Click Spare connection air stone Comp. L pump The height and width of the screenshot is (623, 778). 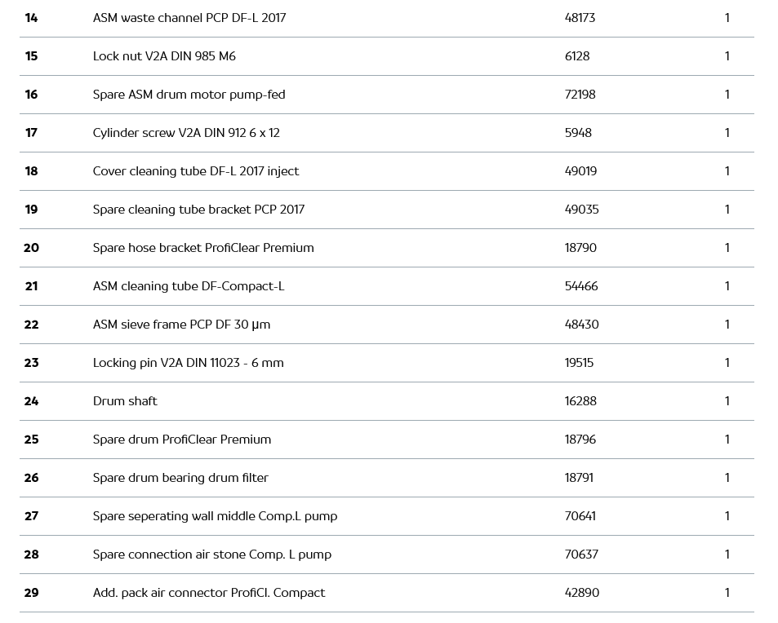click(212, 555)
